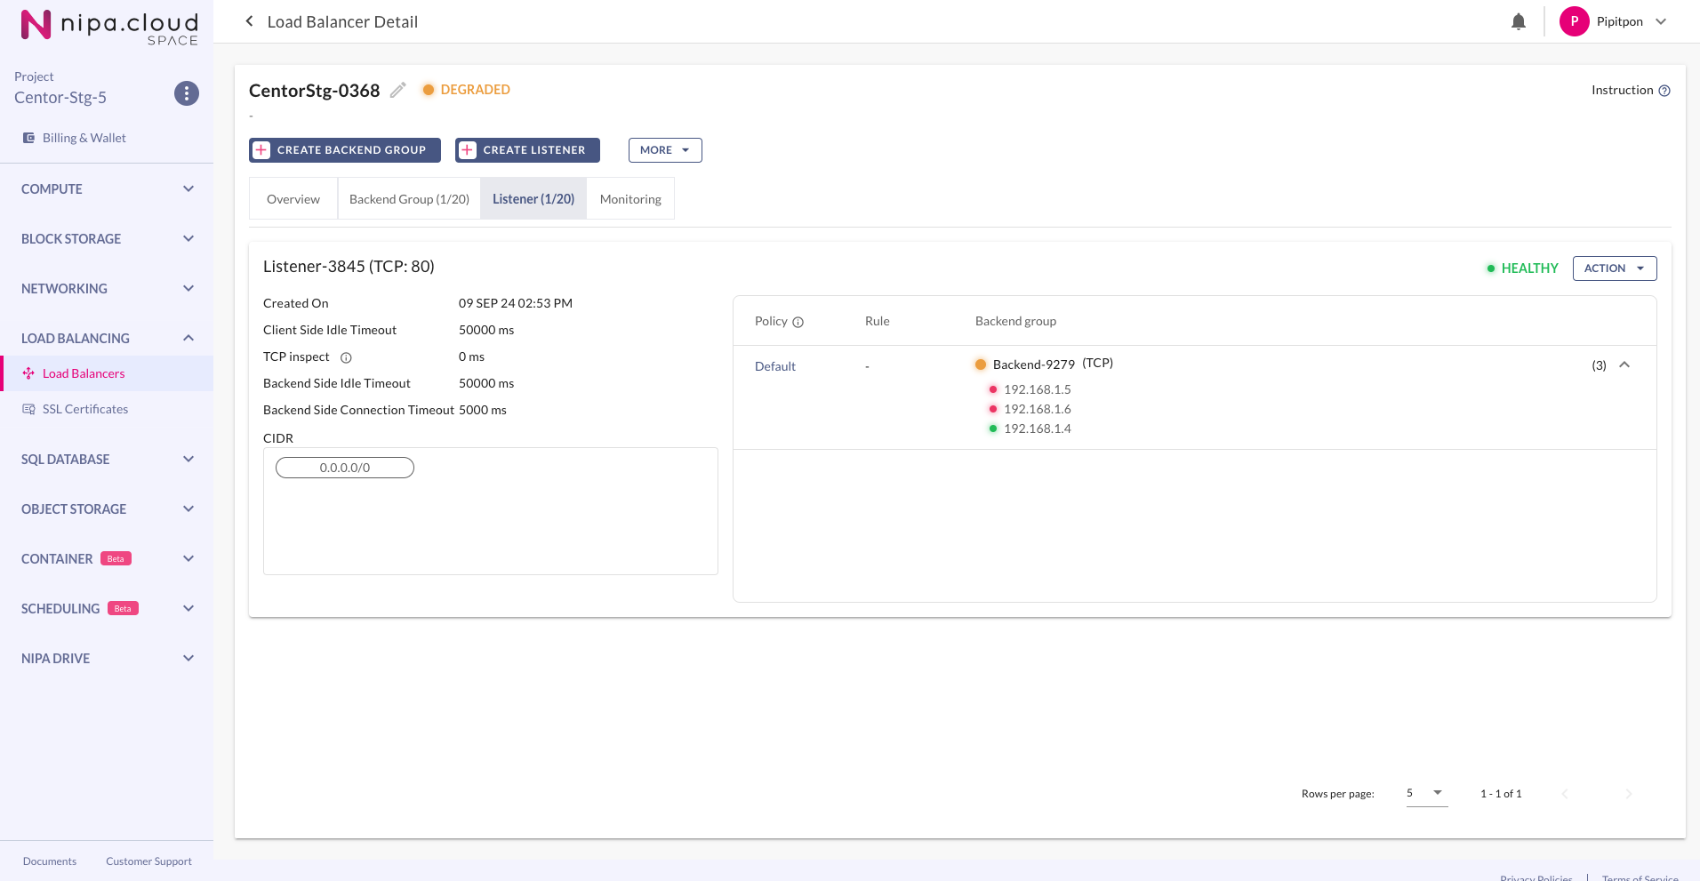Click the nipa.cloud Space logo
Screen dimensions: 1700x881
[x=109, y=27]
